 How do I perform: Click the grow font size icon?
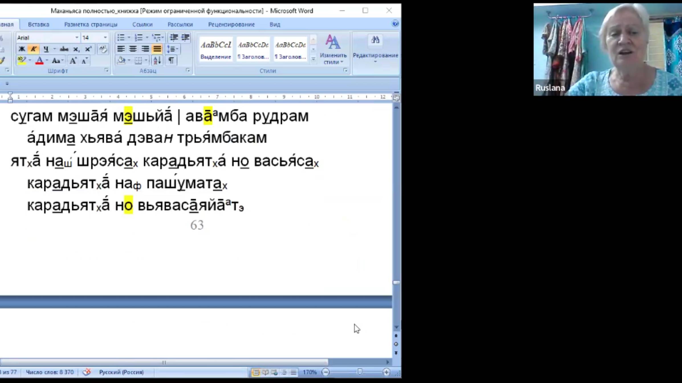point(73,60)
